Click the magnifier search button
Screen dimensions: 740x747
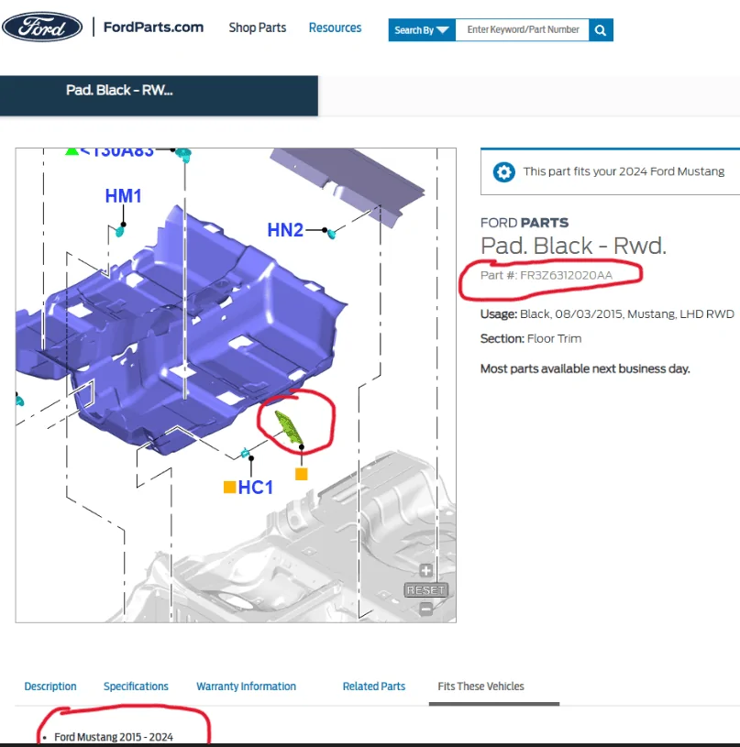click(601, 30)
